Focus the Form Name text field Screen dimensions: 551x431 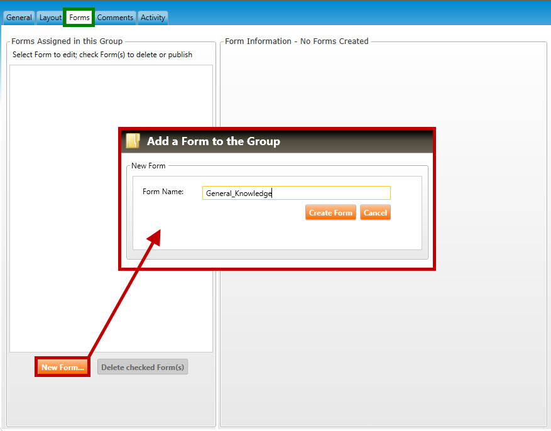(x=296, y=194)
